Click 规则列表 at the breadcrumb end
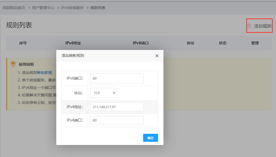276x157 pixels. point(98,8)
